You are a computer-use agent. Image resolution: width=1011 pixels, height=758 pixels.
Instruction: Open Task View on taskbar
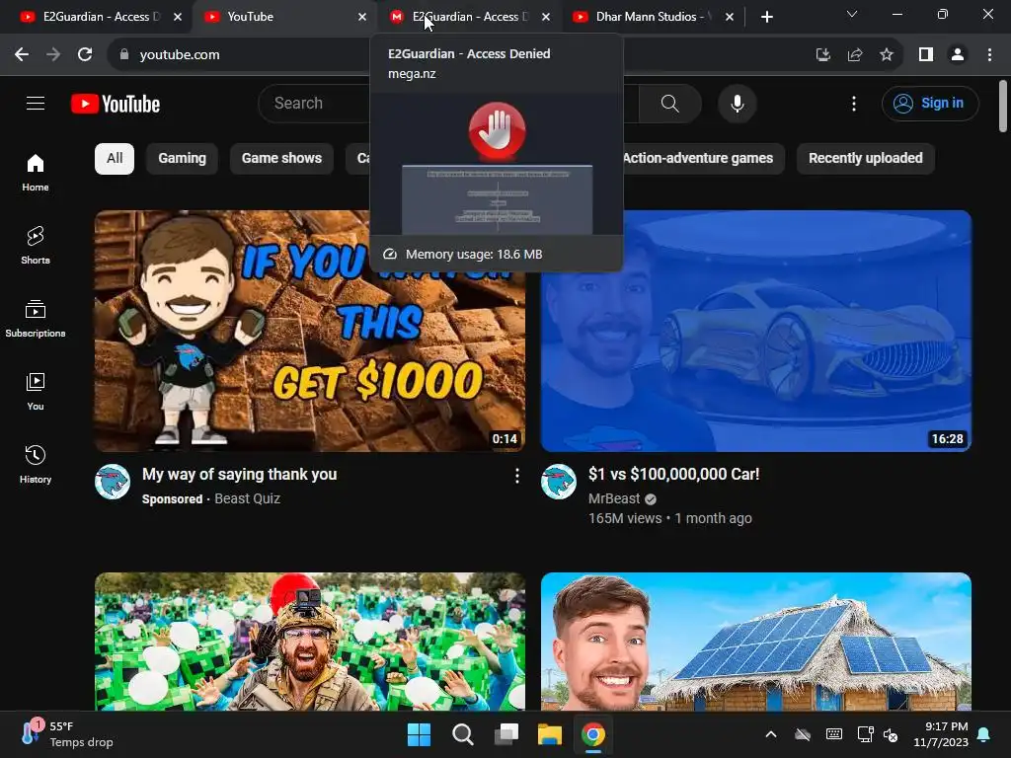[506, 734]
